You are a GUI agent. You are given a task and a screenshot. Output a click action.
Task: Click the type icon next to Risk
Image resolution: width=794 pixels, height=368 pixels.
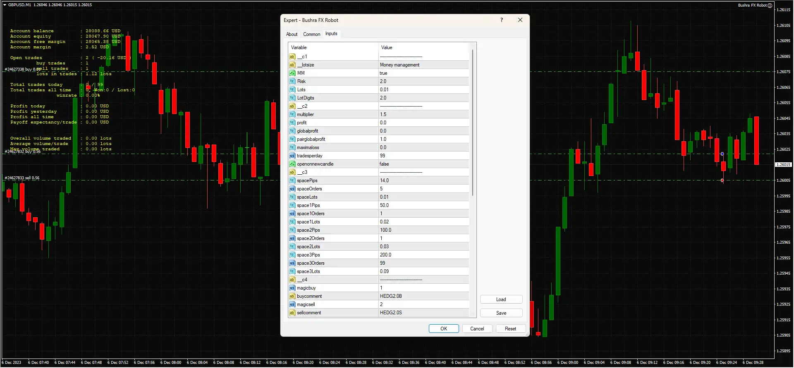[x=292, y=81]
